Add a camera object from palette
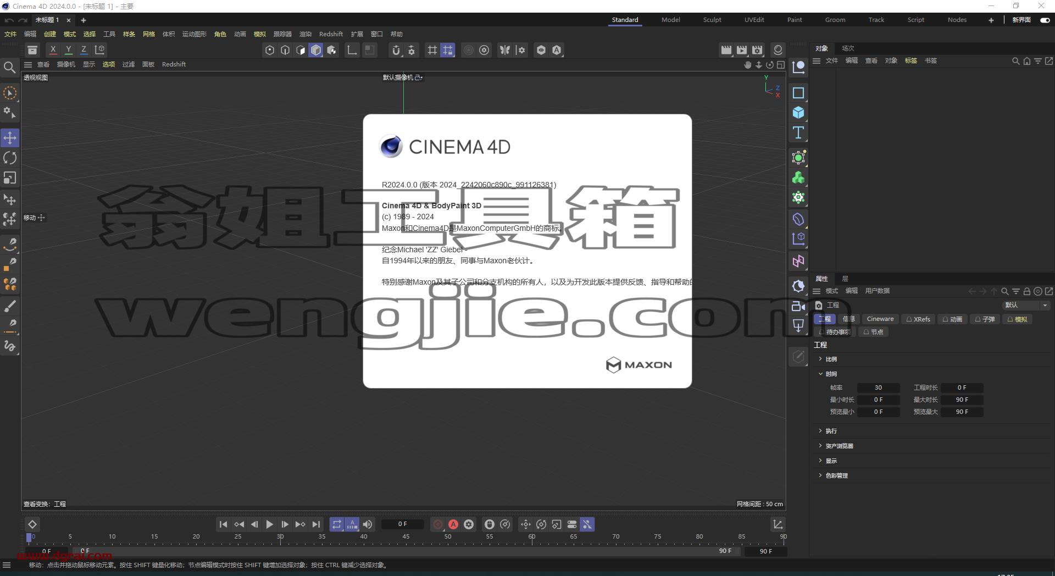 tap(798, 307)
